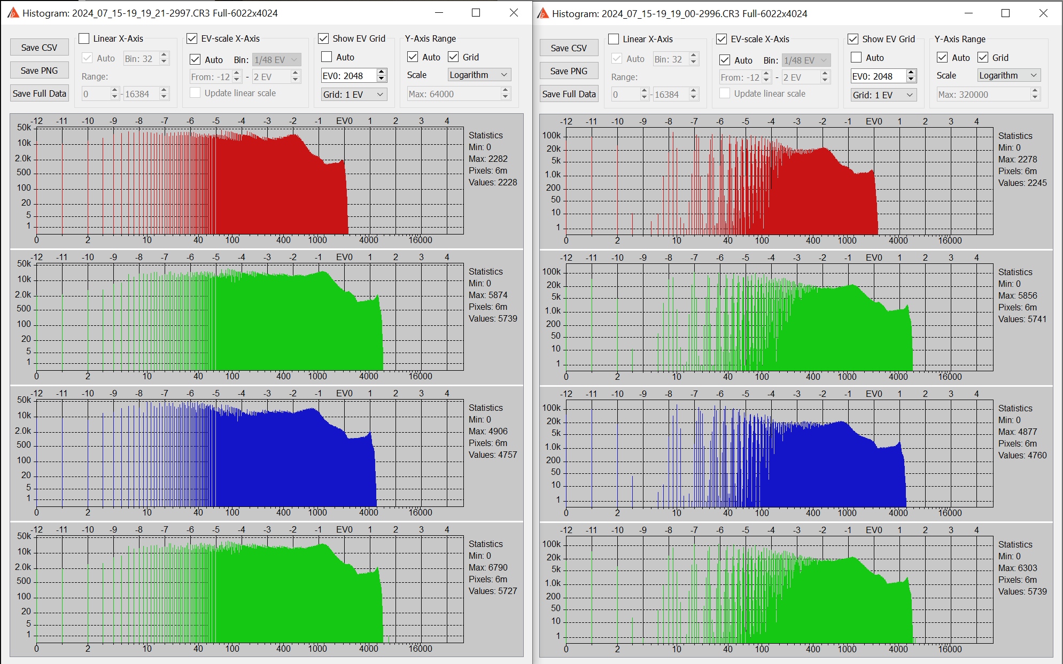Close the 2997.CR3 histogram window
The height and width of the screenshot is (664, 1063).
pos(514,13)
